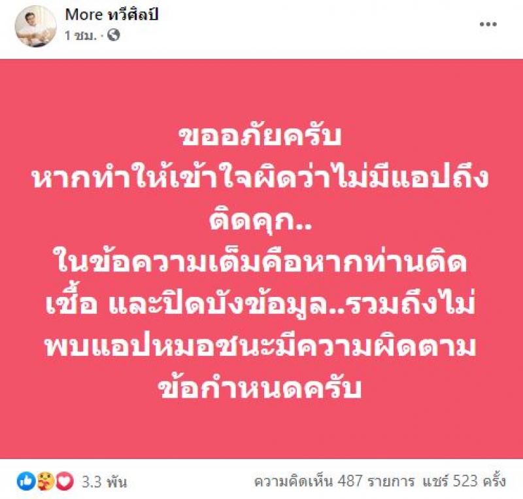This screenshot has height=499, width=523.
Task: Click the blue thumbs-up Like reaction icon
Action: [x=25, y=481]
